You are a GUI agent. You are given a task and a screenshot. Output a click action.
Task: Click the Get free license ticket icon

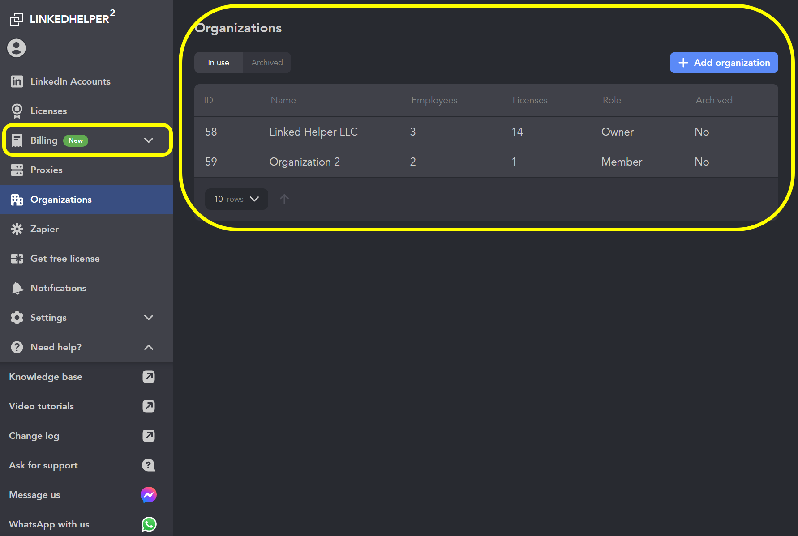coord(17,259)
